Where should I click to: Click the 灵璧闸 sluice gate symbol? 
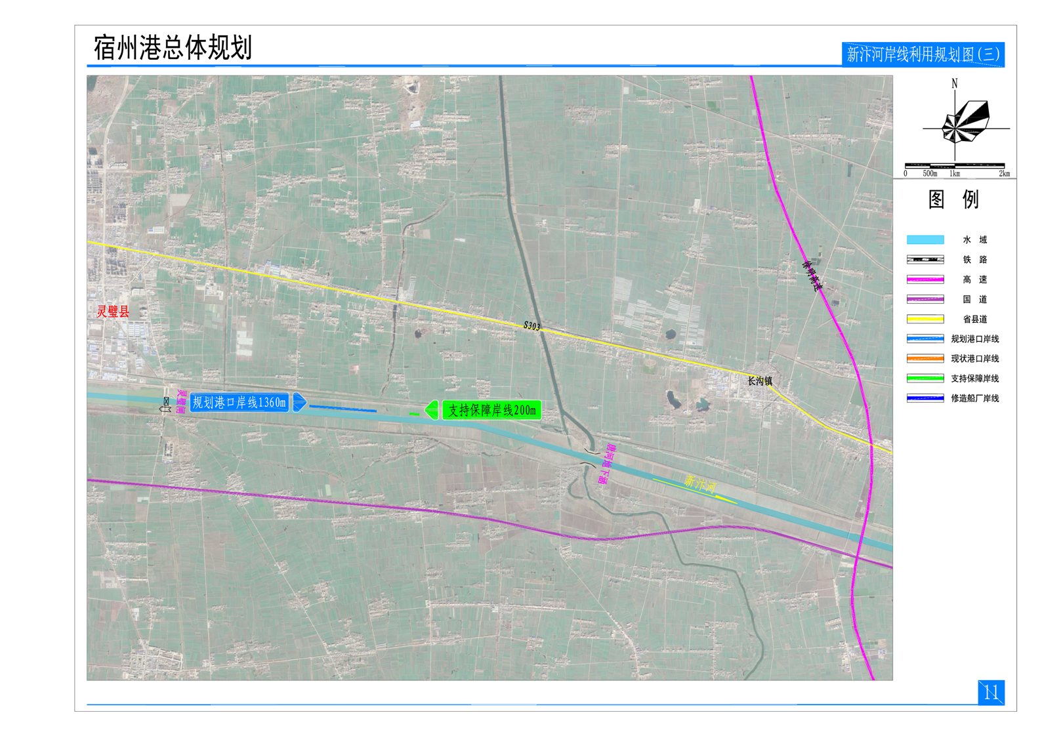[166, 405]
